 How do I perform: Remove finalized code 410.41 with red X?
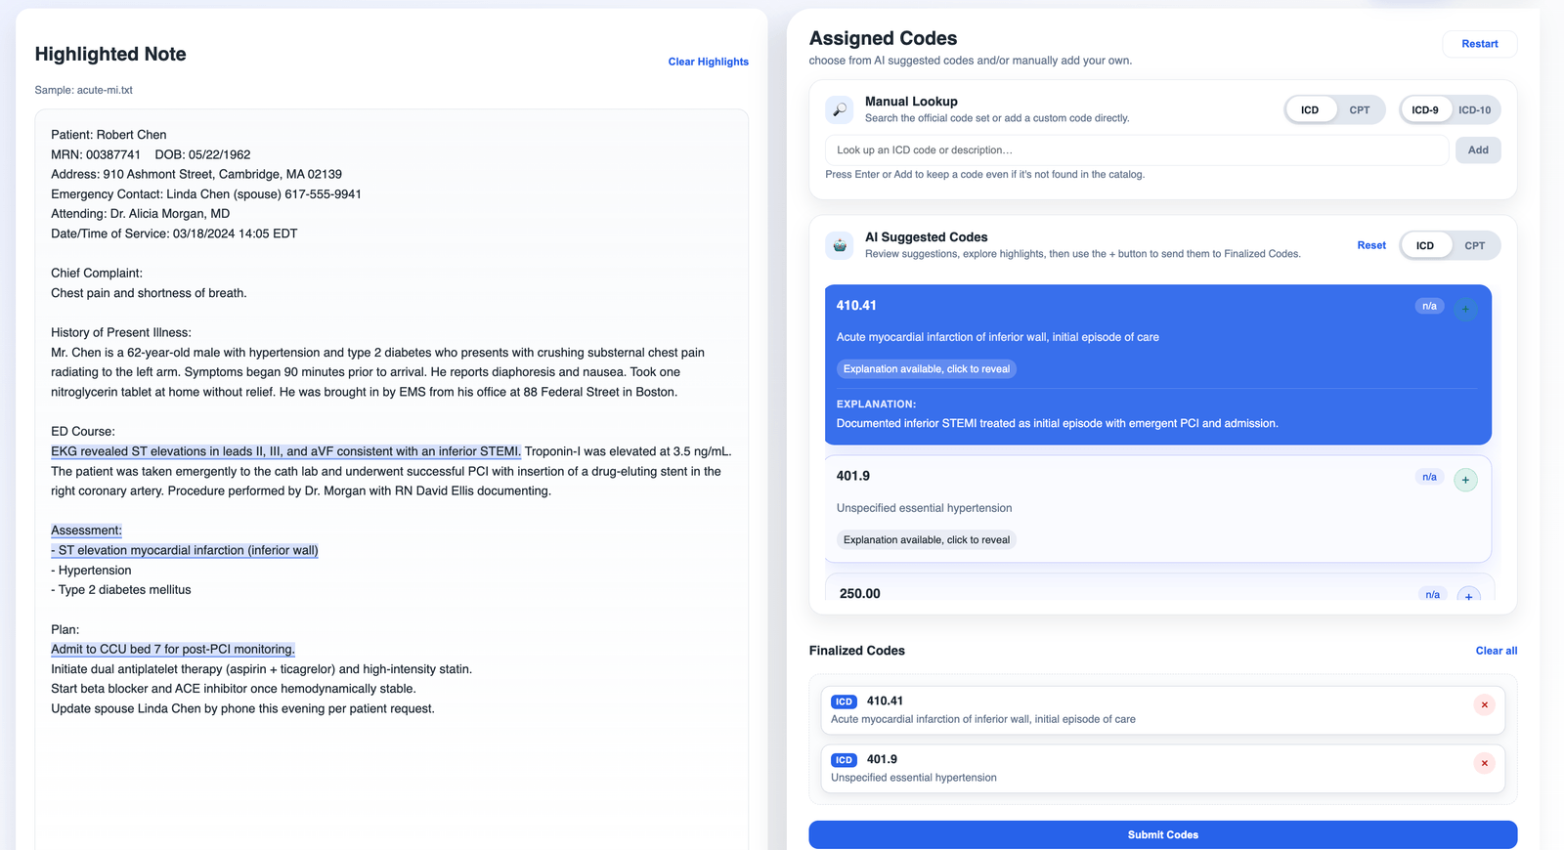pyautogui.click(x=1484, y=704)
